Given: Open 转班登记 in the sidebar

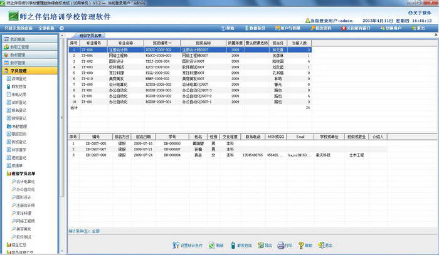Looking at the screenshot, I should point(16,142).
